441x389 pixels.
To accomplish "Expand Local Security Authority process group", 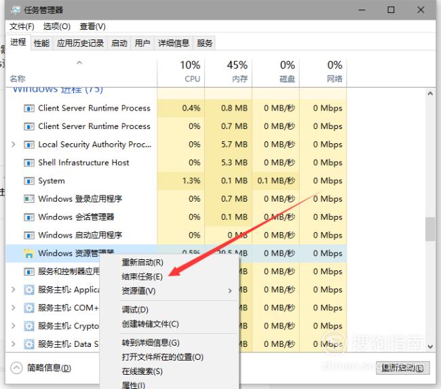I will (13, 145).
